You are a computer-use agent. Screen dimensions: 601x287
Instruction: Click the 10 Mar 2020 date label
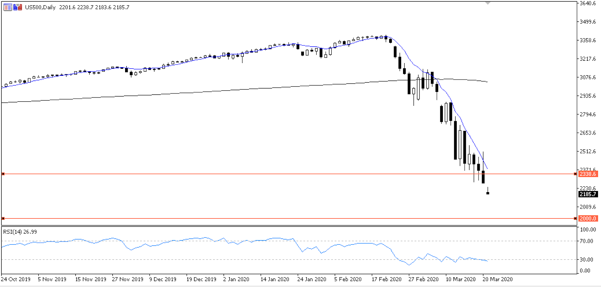click(461, 279)
